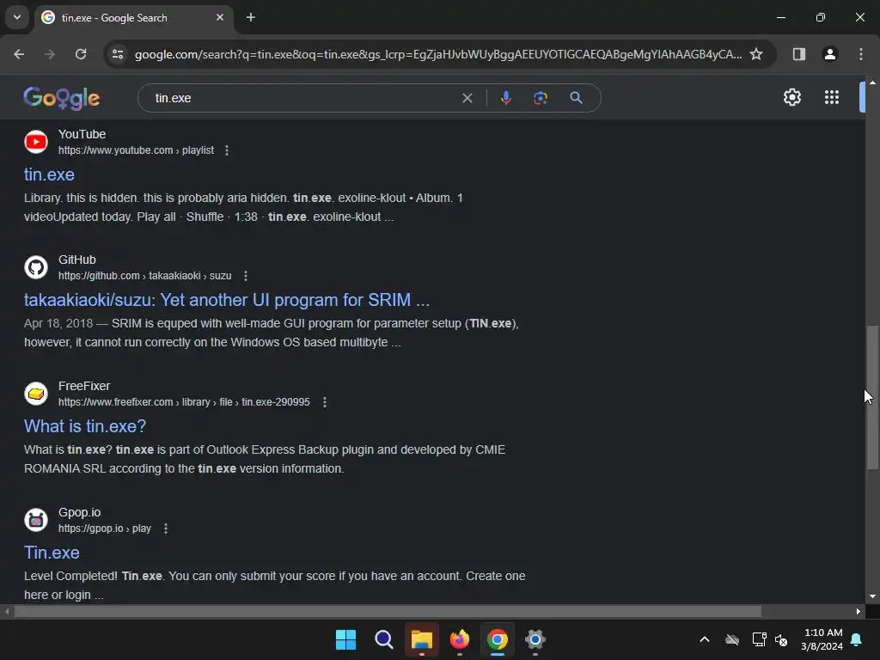Click the muted volume tray icon
880x660 pixels.
click(780, 639)
